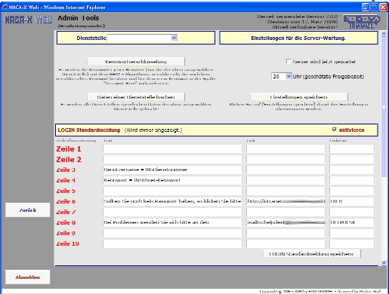The height and width of the screenshot is (294, 389).
Task: Click the Zeile 2 label
Action: pyautogui.click(x=69, y=160)
